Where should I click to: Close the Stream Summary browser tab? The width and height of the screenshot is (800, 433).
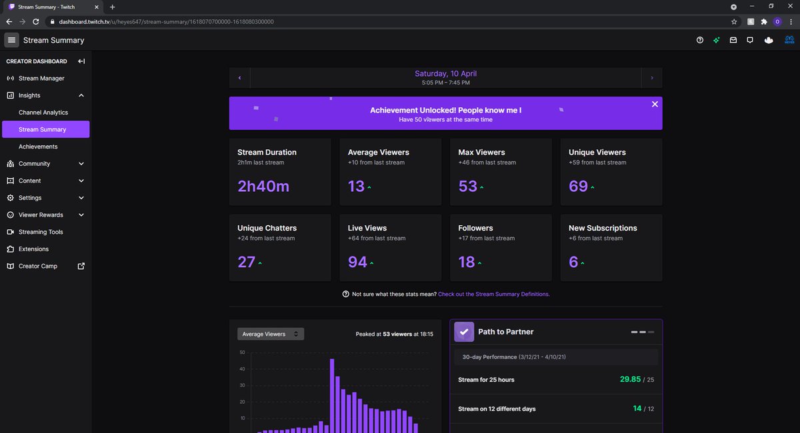tap(97, 7)
